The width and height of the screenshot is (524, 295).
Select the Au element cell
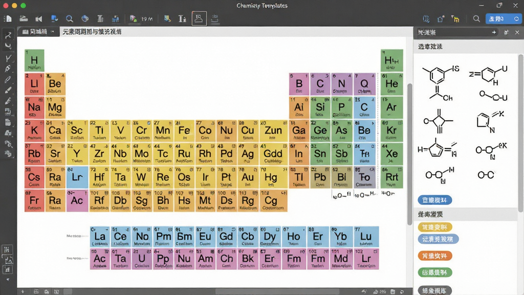[x=248, y=177]
